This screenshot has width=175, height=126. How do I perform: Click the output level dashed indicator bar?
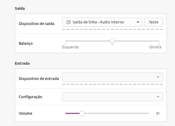coord(112,29)
